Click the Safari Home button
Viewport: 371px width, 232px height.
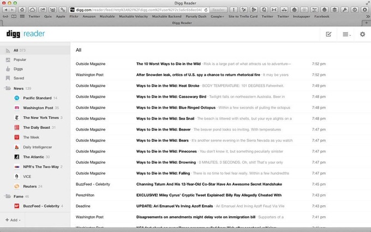pyautogui.click(x=22, y=10)
